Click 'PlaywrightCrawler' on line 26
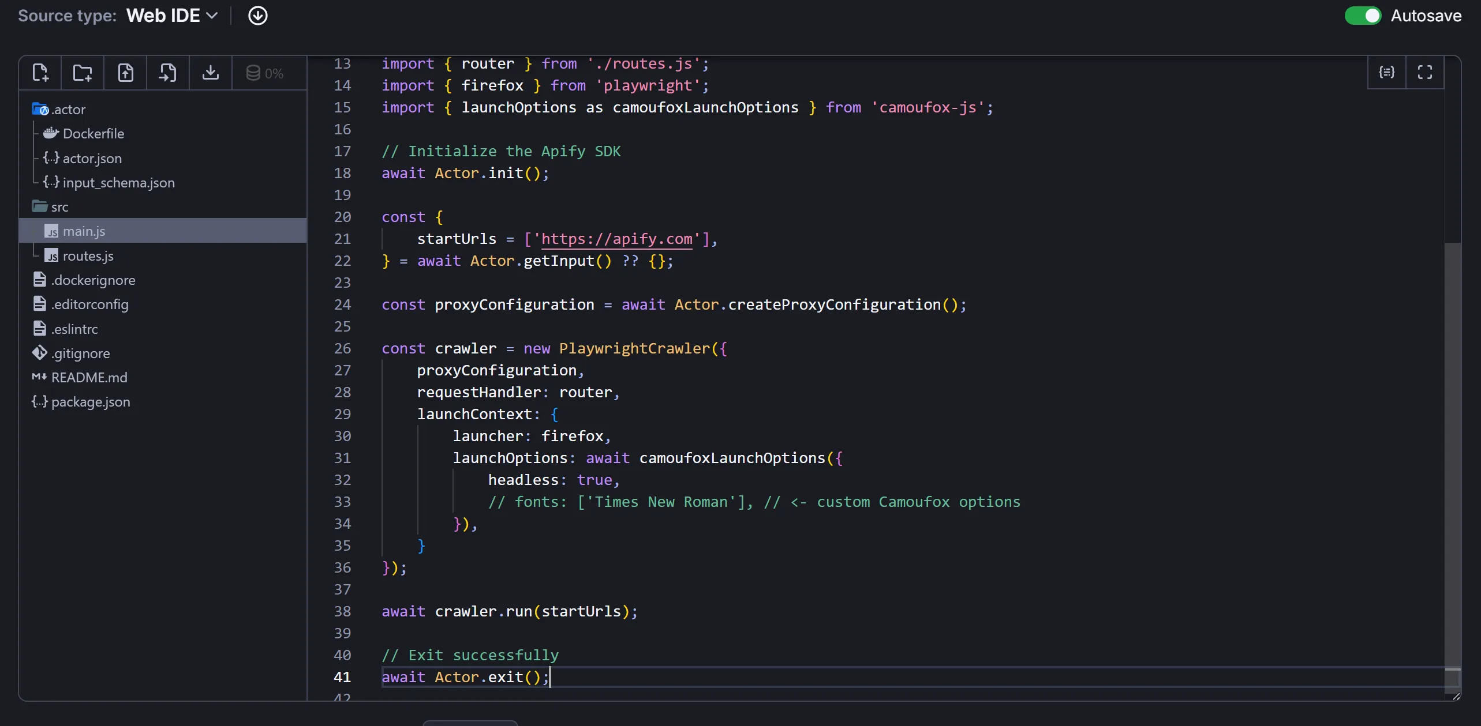1481x726 pixels. [634, 348]
